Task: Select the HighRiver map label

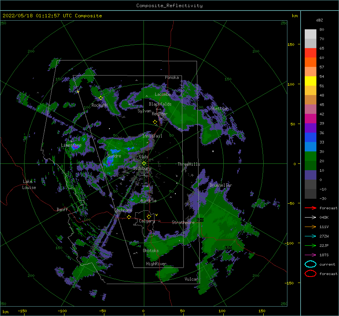Action: click(156, 264)
